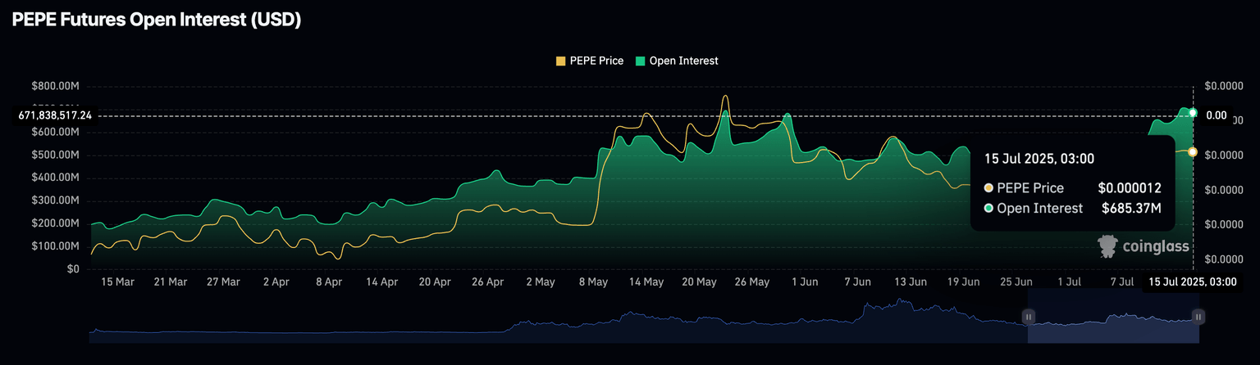The image size is (1260, 365).
Task: Click the 8 May date label
Action: [x=593, y=282]
